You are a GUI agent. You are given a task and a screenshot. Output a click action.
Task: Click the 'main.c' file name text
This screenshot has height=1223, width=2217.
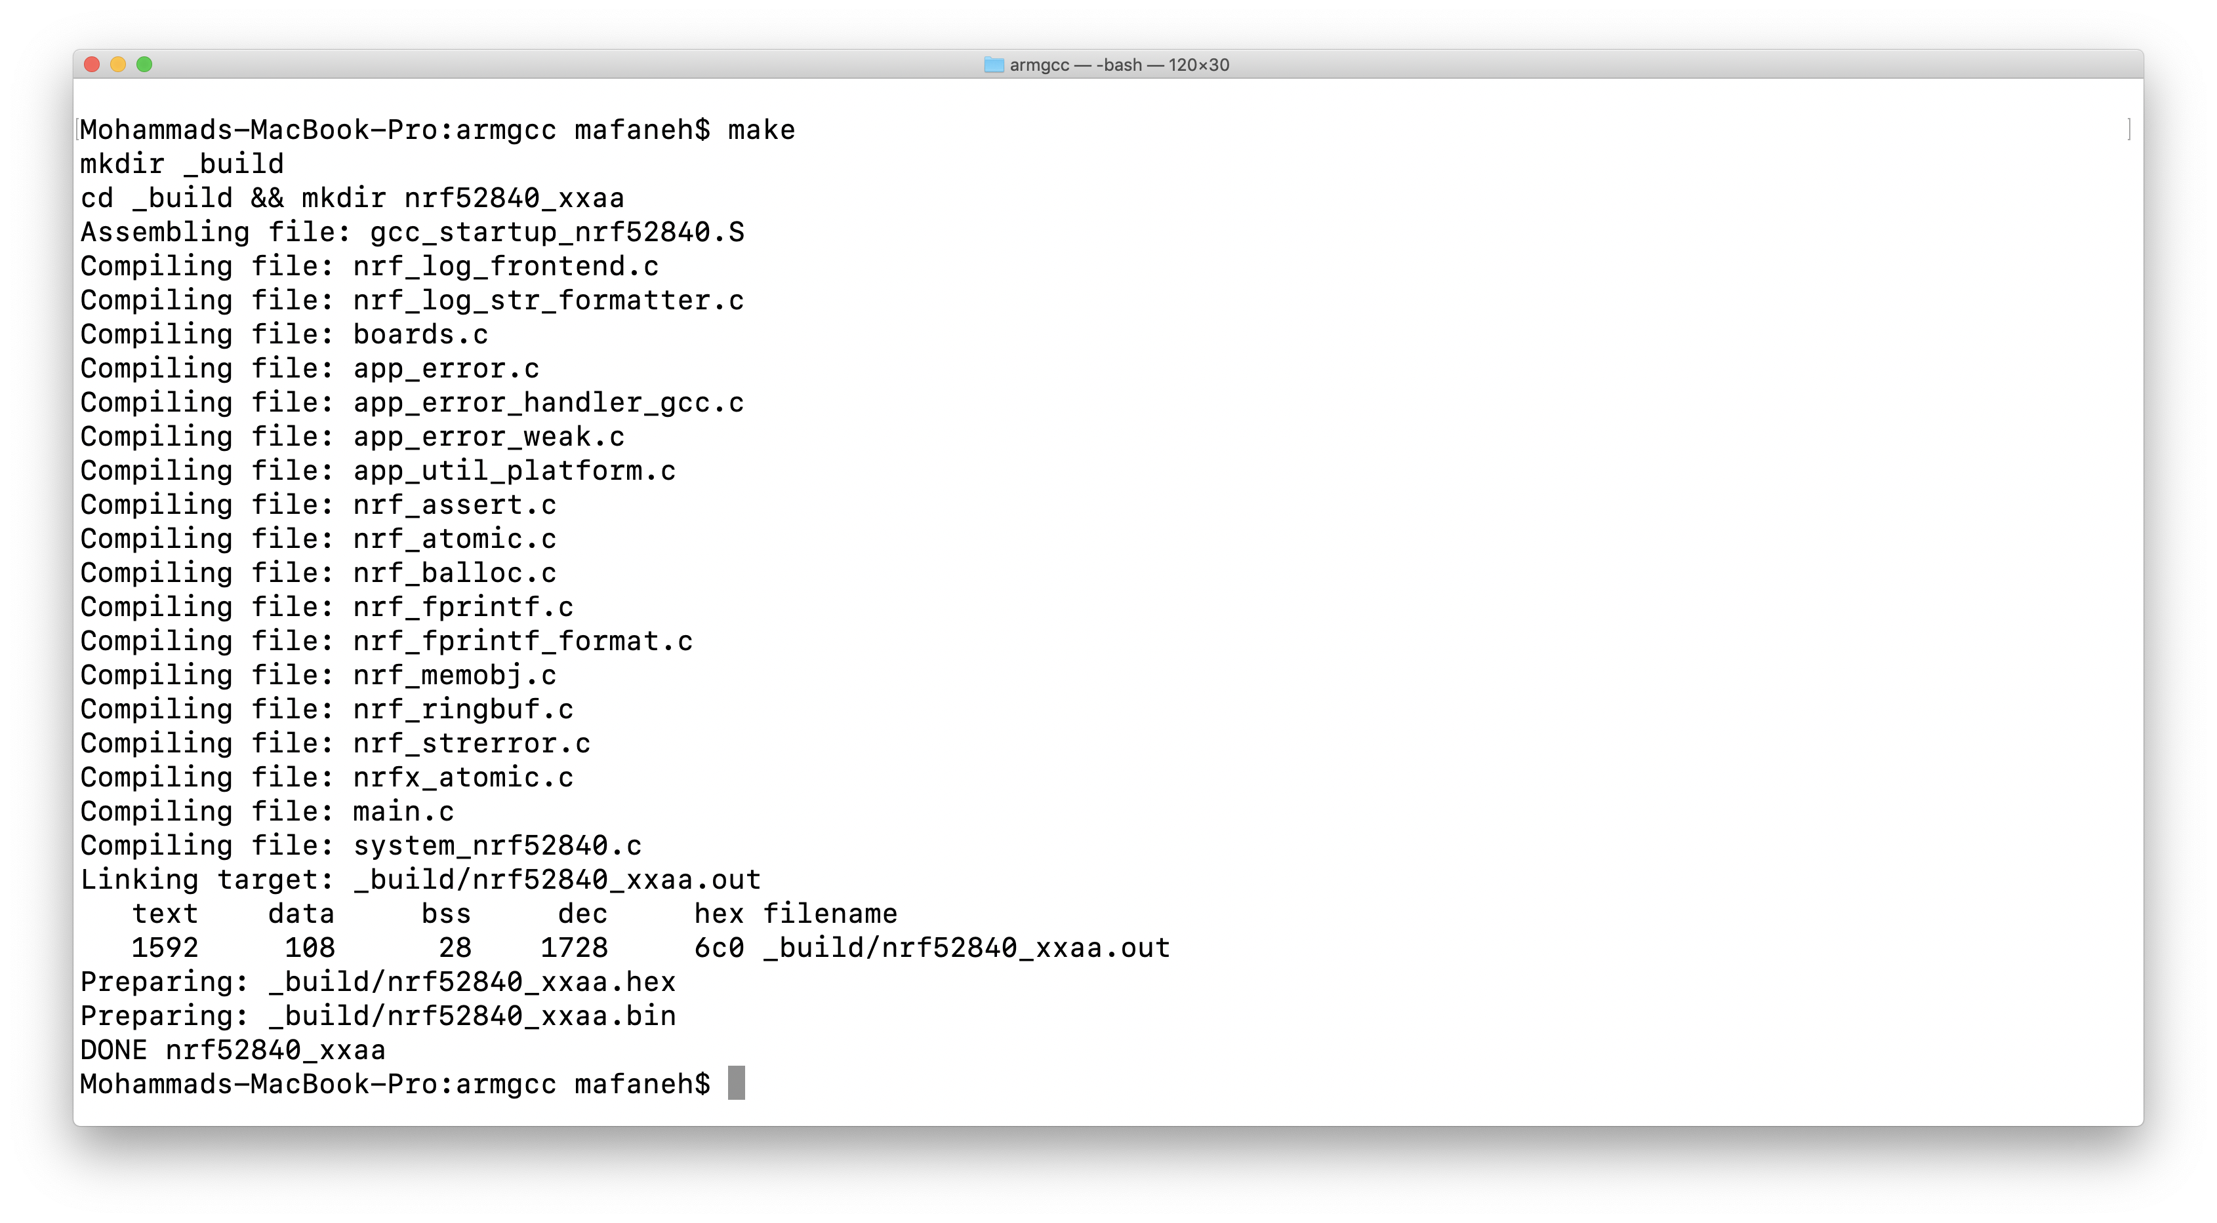point(403,811)
